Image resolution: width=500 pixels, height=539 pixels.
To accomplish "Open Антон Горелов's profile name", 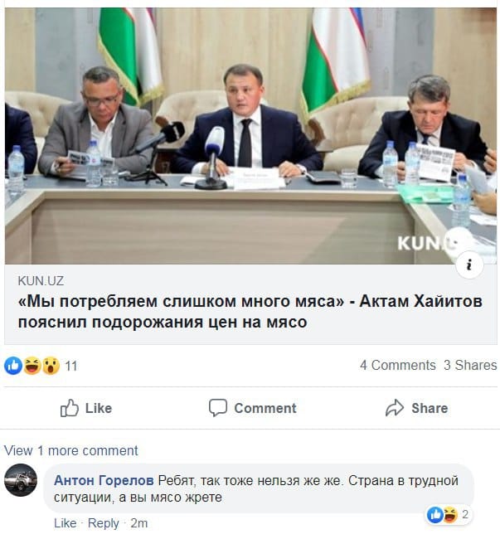I will click(x=104, y=480).
